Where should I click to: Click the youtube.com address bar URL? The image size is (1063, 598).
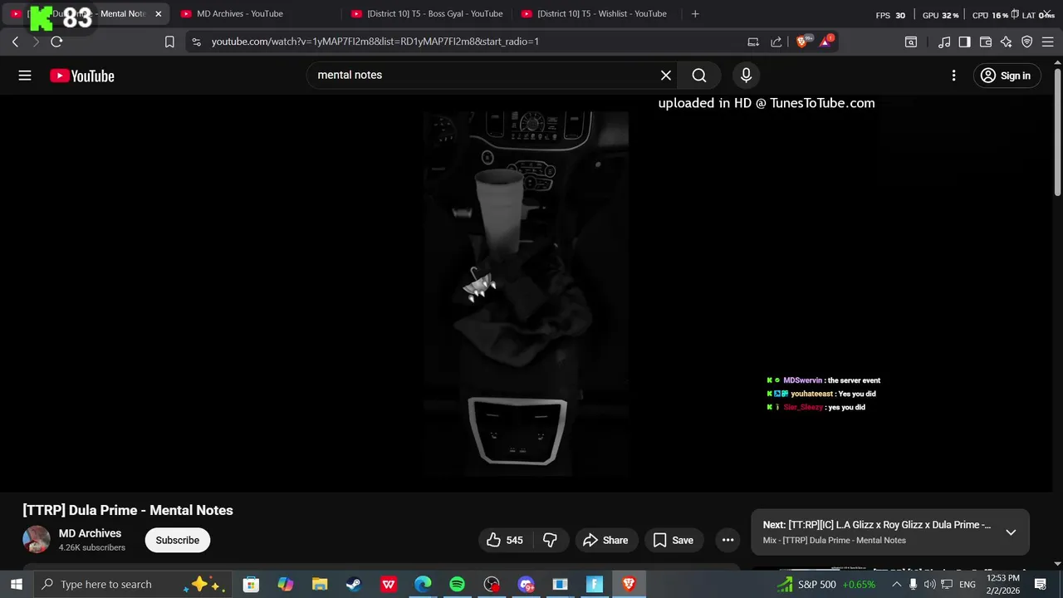tap(375, 42)
